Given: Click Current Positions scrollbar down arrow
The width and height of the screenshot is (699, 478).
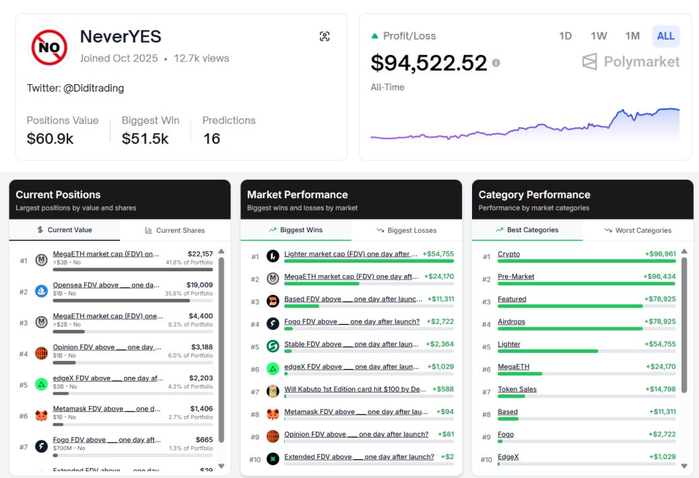Looking at the screenshot, I should (221, 467).
